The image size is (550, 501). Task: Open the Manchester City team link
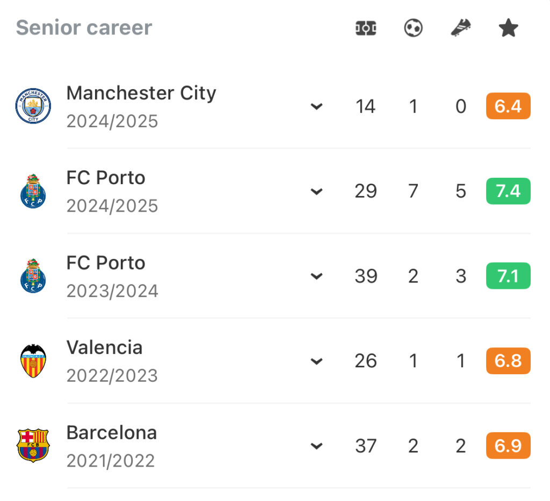point(141,93)
